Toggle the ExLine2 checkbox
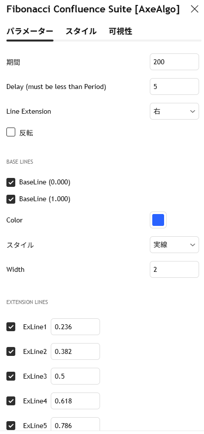This screenshot has height=434, width=204. pyautogui.click(x=11, y=351)
